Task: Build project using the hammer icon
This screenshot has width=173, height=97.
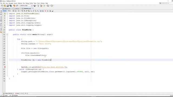Action: point(38,6)
